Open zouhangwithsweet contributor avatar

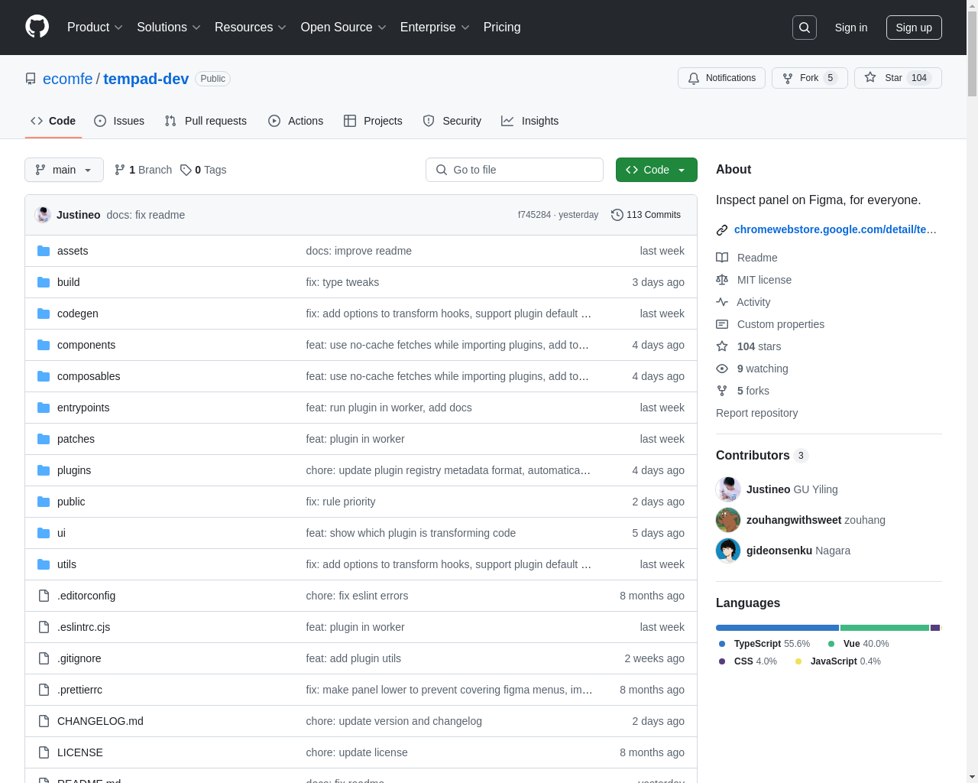(x=728, y=520)
